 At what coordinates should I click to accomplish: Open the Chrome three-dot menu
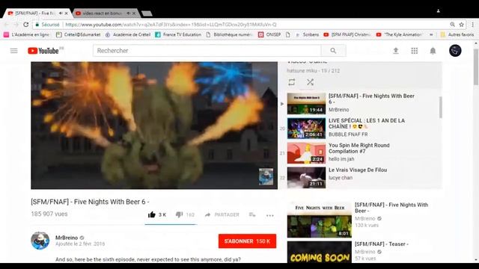click(472, 25)
